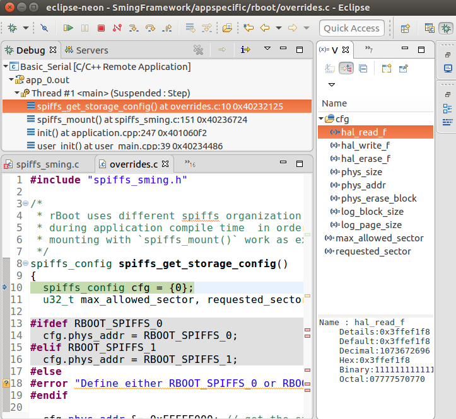Toggle Skip All Breakpoints icon

coord(44,28)
